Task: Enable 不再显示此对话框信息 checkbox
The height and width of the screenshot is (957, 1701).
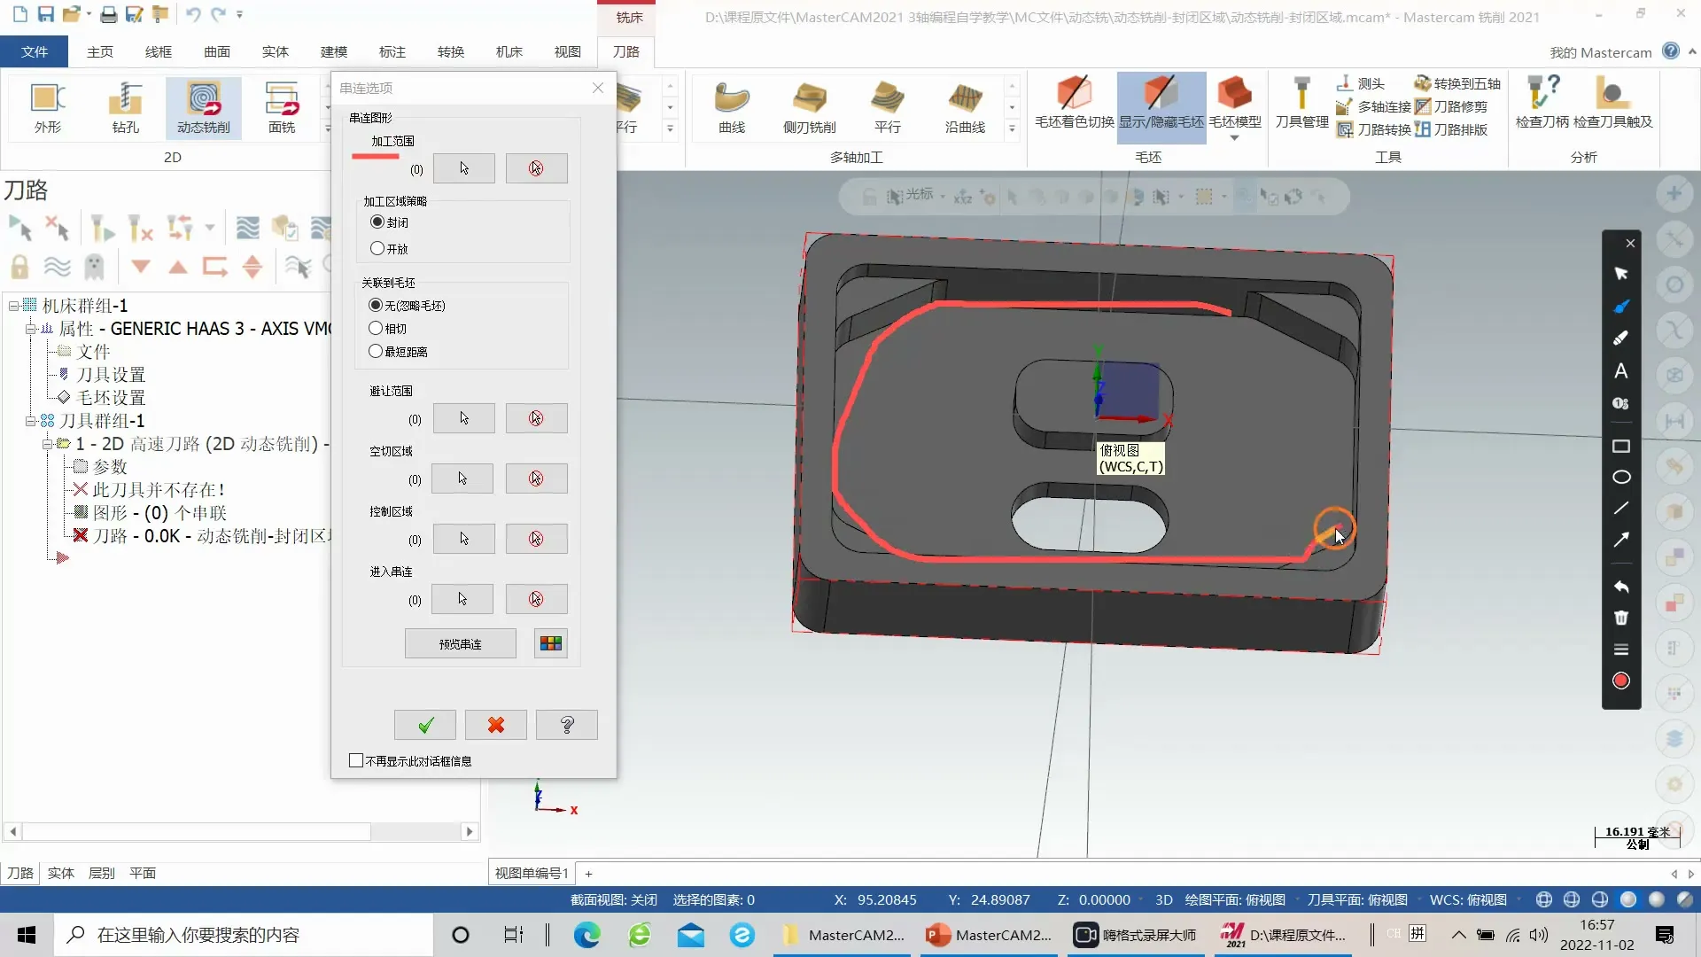Action: pyautogui.click(x=356, y=761)
